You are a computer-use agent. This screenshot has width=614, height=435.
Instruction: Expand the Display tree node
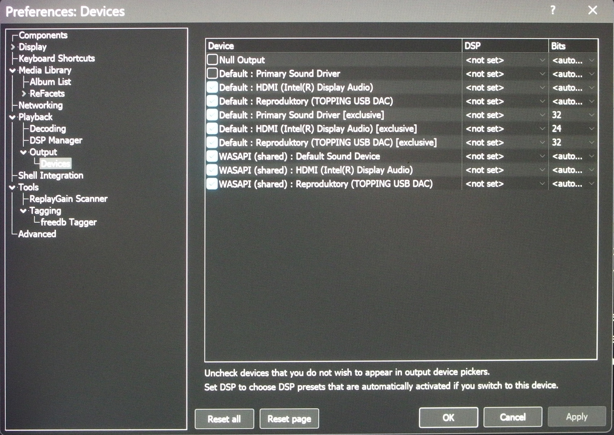pyautogui.click(x=13, y=47)
